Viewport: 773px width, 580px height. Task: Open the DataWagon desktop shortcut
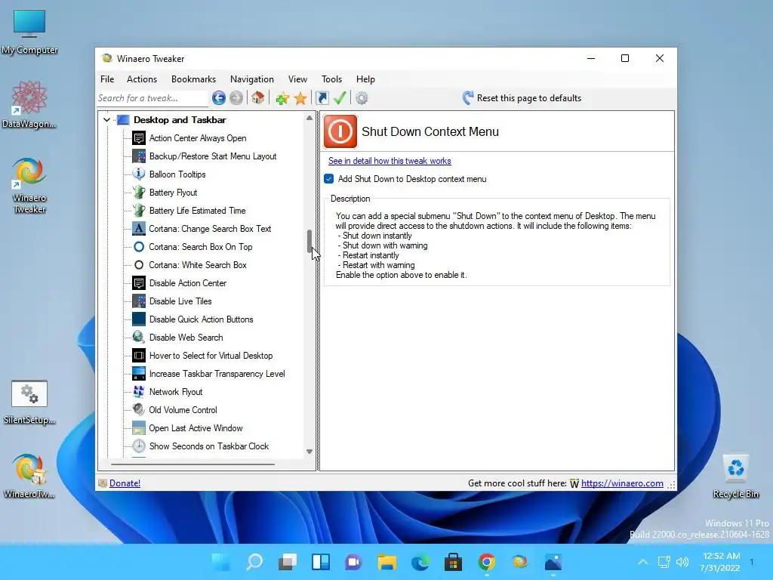click(29, 104)
